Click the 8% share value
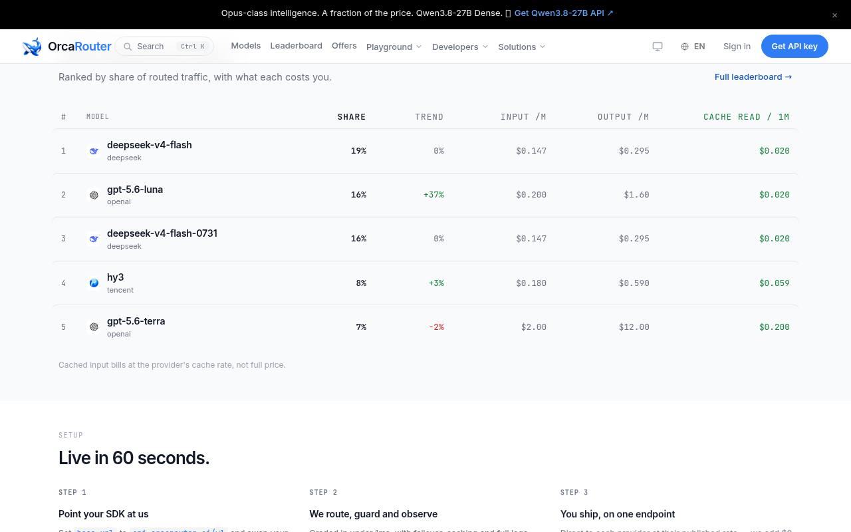This screenshot has width=851, height=532. pyautogui.click(x=361, y=283)
